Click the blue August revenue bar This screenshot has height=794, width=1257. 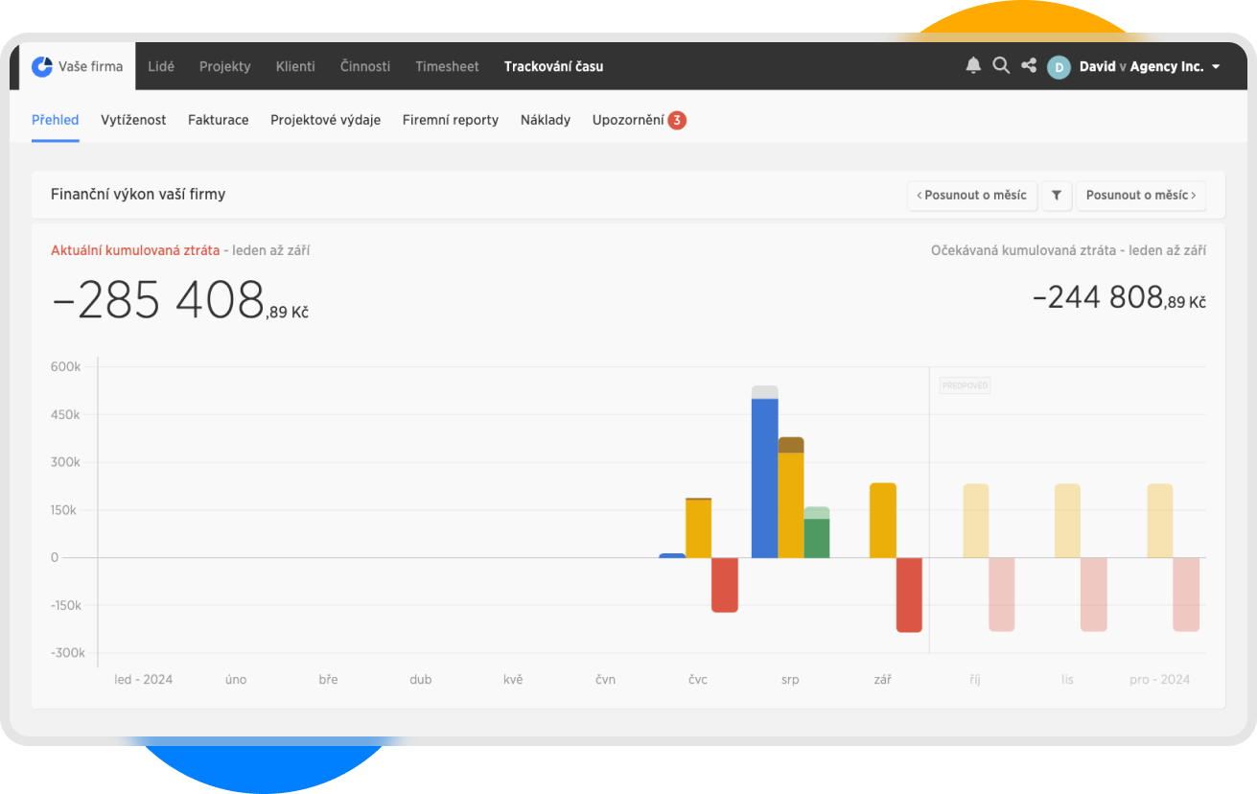point(764,479)
